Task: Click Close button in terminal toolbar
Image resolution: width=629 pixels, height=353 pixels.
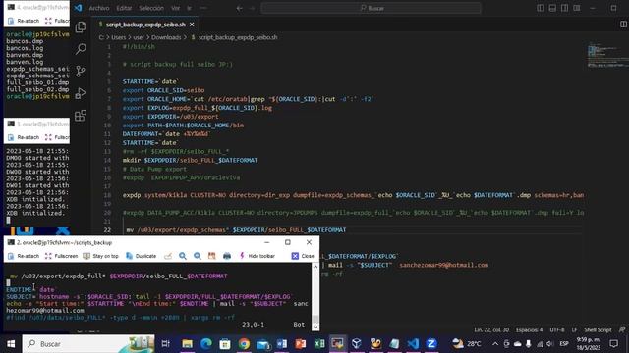Action: pyautogui.click(x=303, y=256)
